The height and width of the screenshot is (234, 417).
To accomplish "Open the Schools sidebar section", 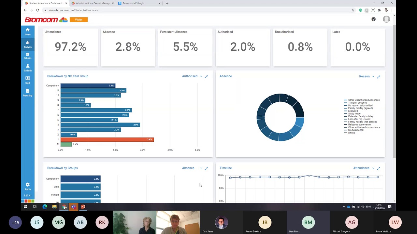I will pyautogui.click(x=28, y=56).
